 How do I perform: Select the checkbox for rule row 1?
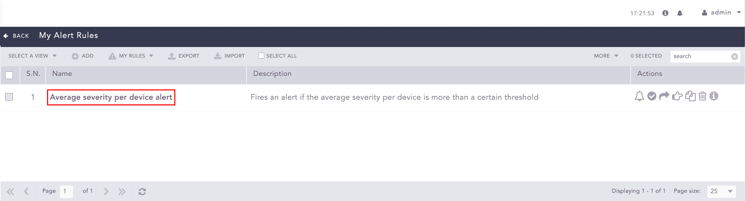9,97
